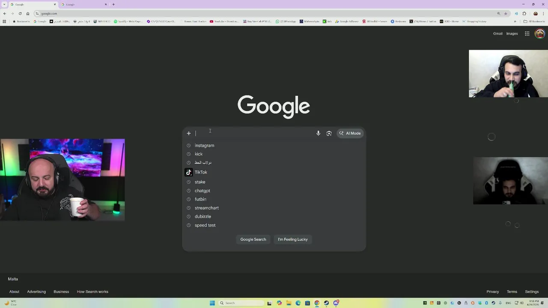The image size is (548, 308).
Task: Select the streamchart suggestion
Action: pyautogui.click(x=274, y=208)
